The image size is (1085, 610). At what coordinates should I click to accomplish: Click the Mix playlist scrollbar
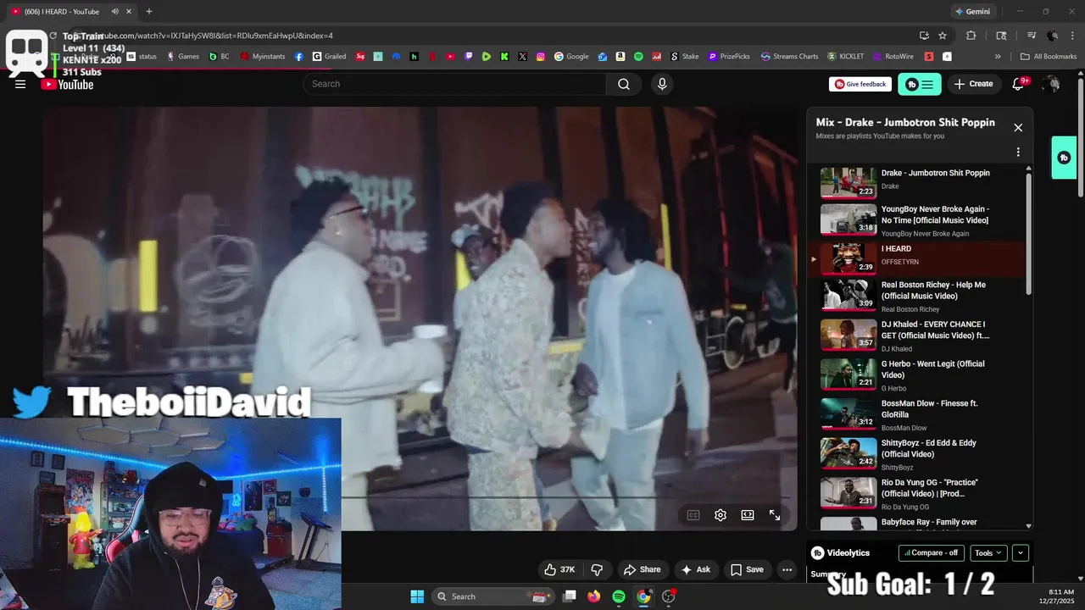pos(1029,233)
